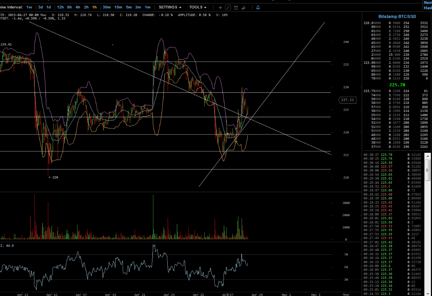
Task: Select the fan lines drawing tool
Action: click(x=244, y=7)
